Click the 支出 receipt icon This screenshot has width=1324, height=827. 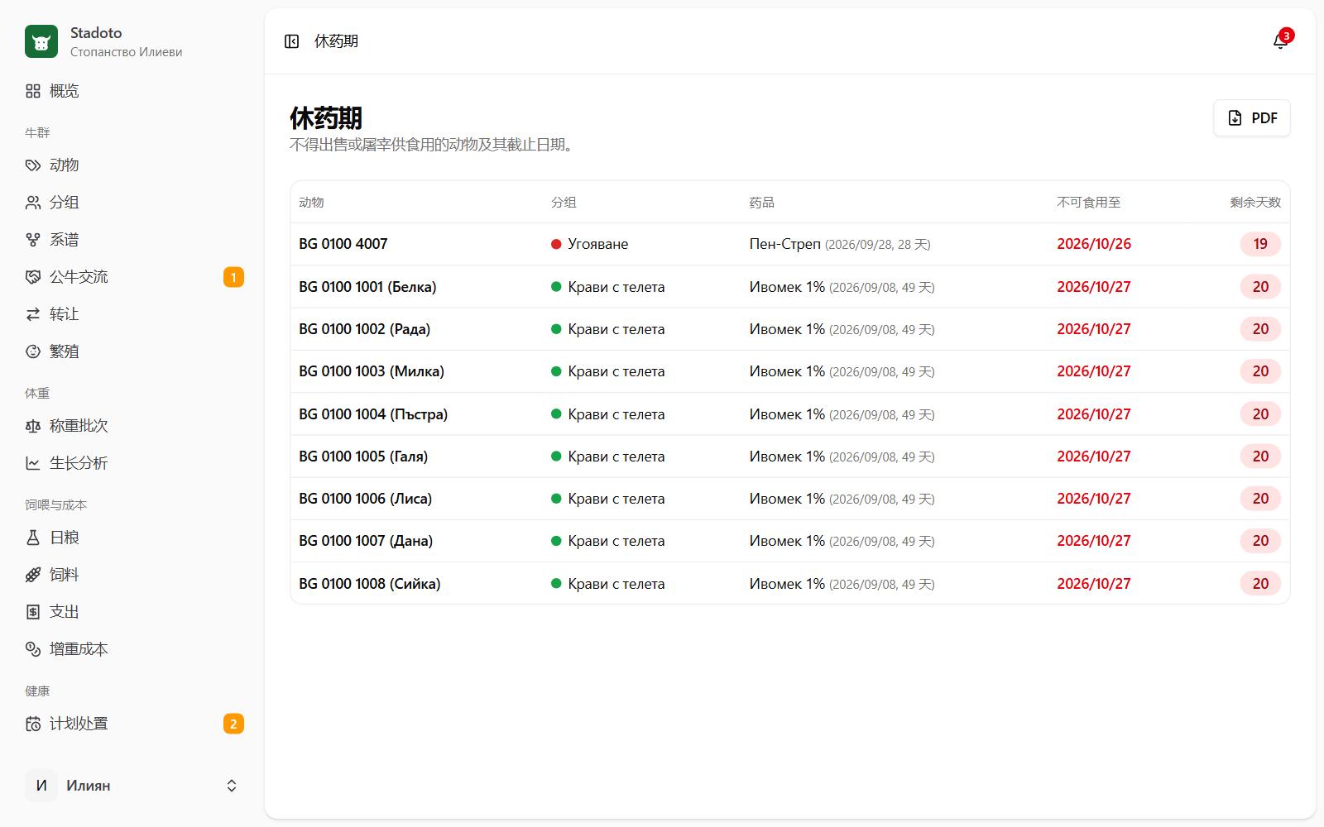(x=33, y=612)
